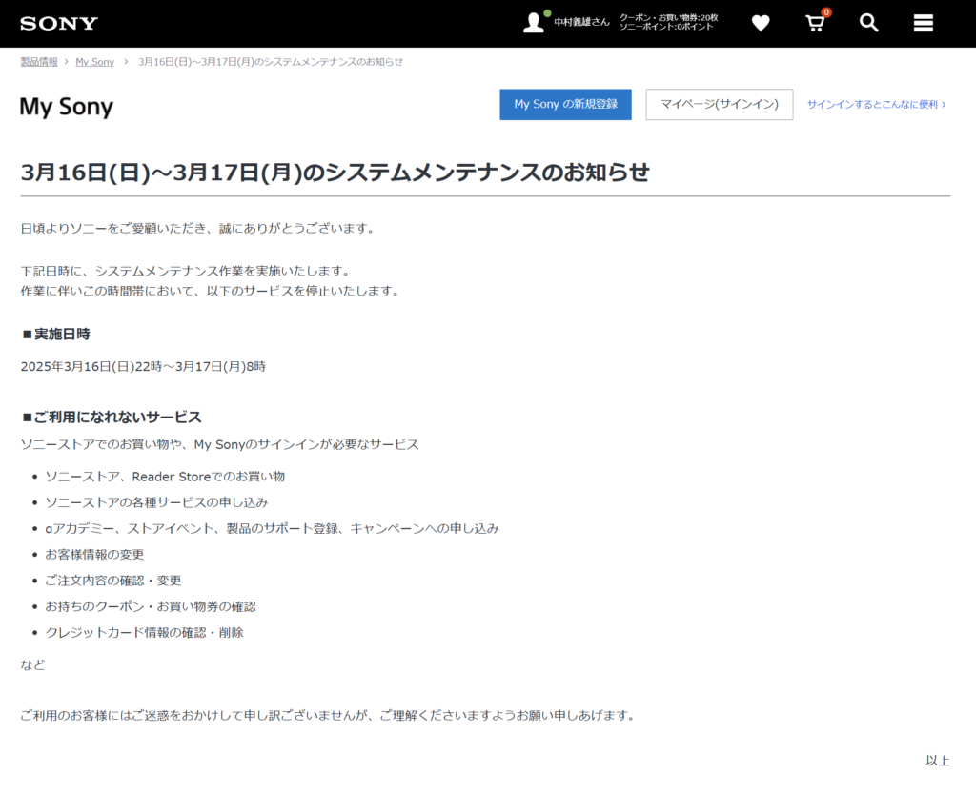The image size is (976, 796).
Task: Click マイページ(サインイン) button
Action: 719,105
